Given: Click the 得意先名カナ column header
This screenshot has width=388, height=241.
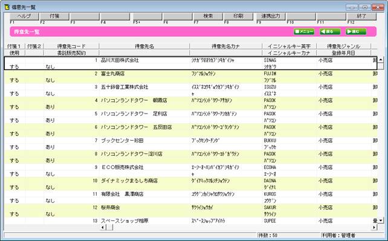Looking at the screenshot, I should coord(225,47).
